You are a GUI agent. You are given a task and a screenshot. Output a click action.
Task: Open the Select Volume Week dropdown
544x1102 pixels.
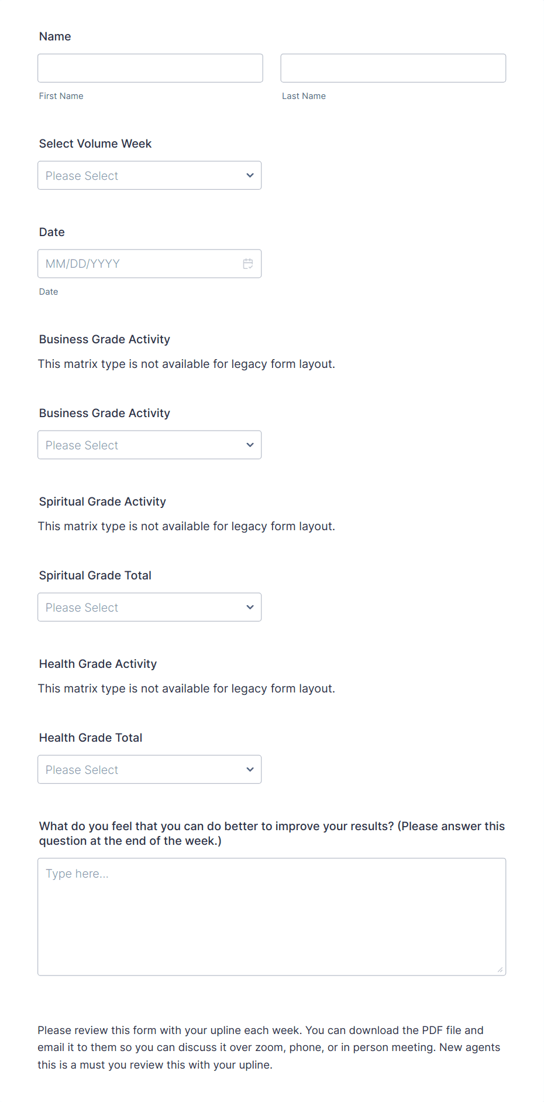(150, 175)
